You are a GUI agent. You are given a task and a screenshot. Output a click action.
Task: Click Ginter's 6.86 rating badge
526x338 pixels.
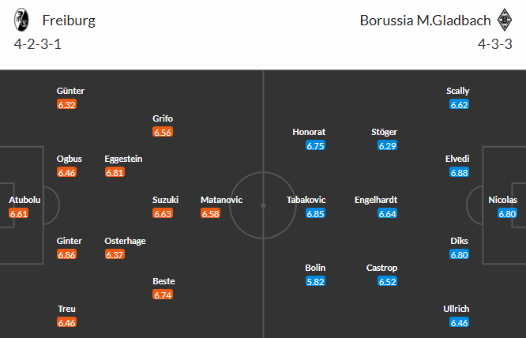[x=67, y=254]
